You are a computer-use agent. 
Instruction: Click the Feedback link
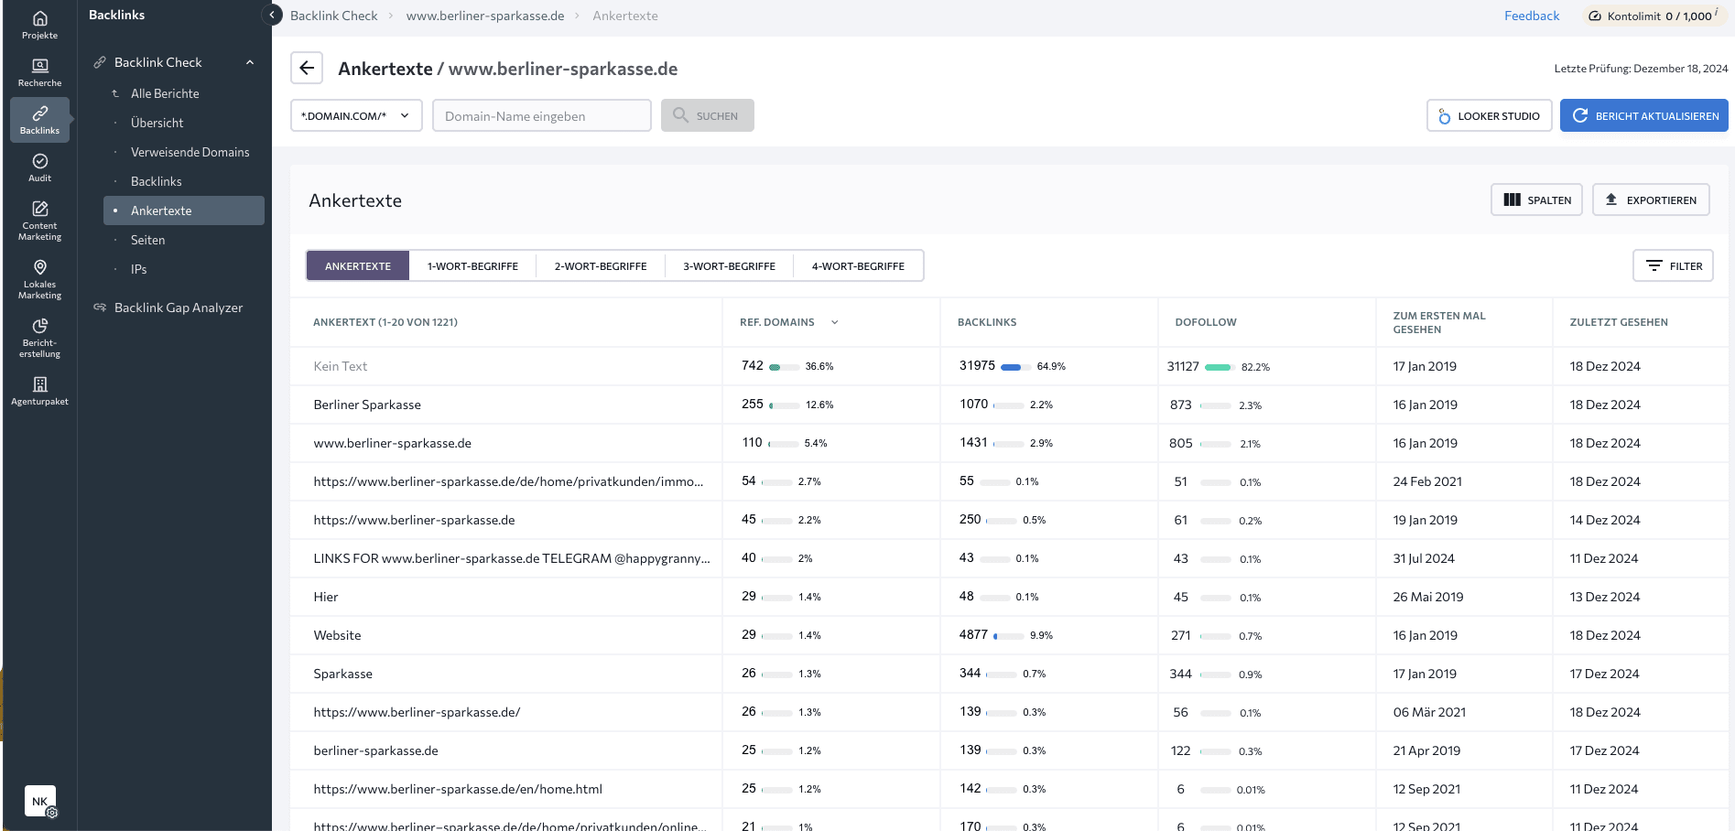(1531, 16)
